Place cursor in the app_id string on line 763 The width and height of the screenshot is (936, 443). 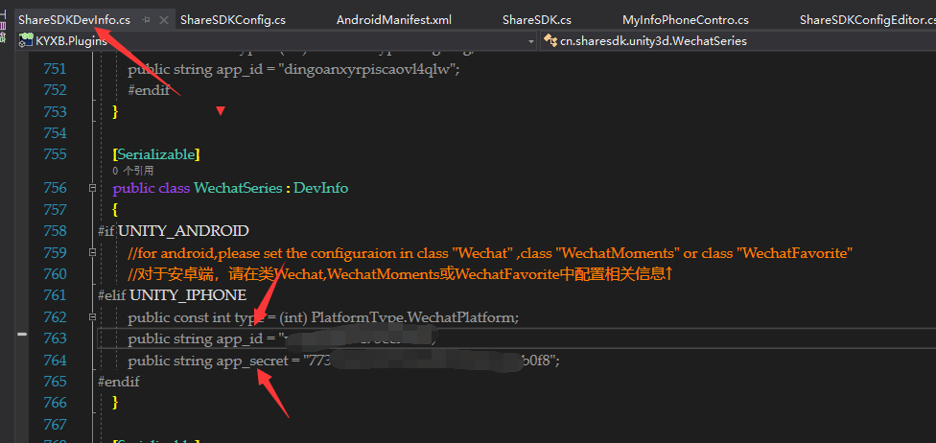(x=358, y=338)
